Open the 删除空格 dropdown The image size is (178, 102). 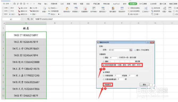(35, 11)
